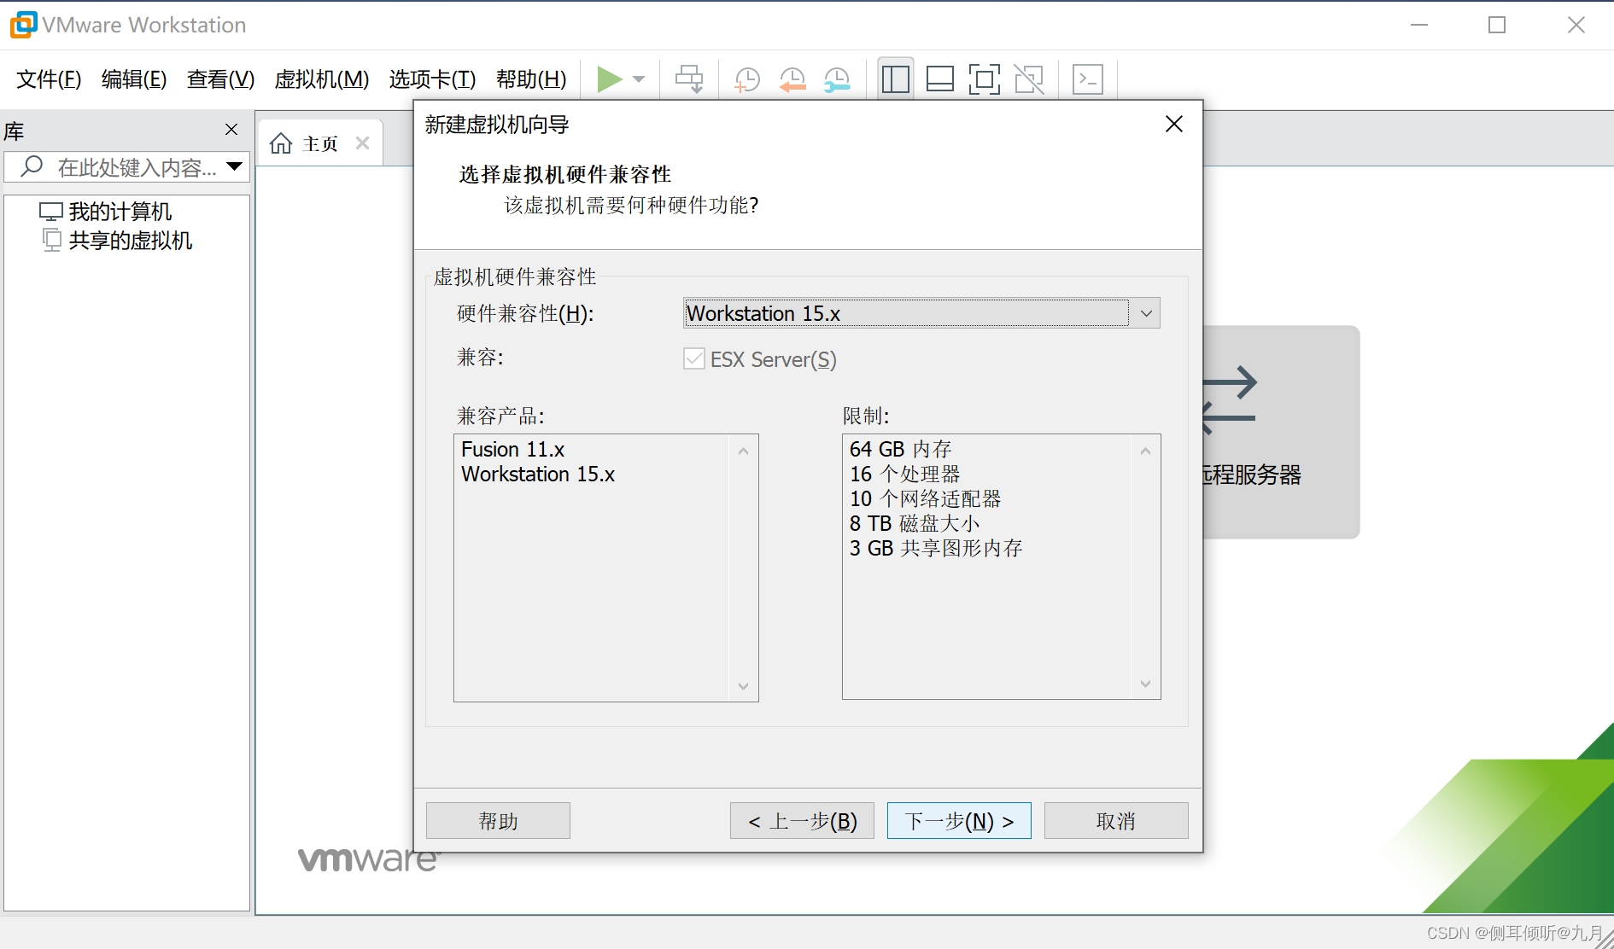Click the 10 个网络适配器 limit entry
The image size is (1614, 949).
point(925,498)
